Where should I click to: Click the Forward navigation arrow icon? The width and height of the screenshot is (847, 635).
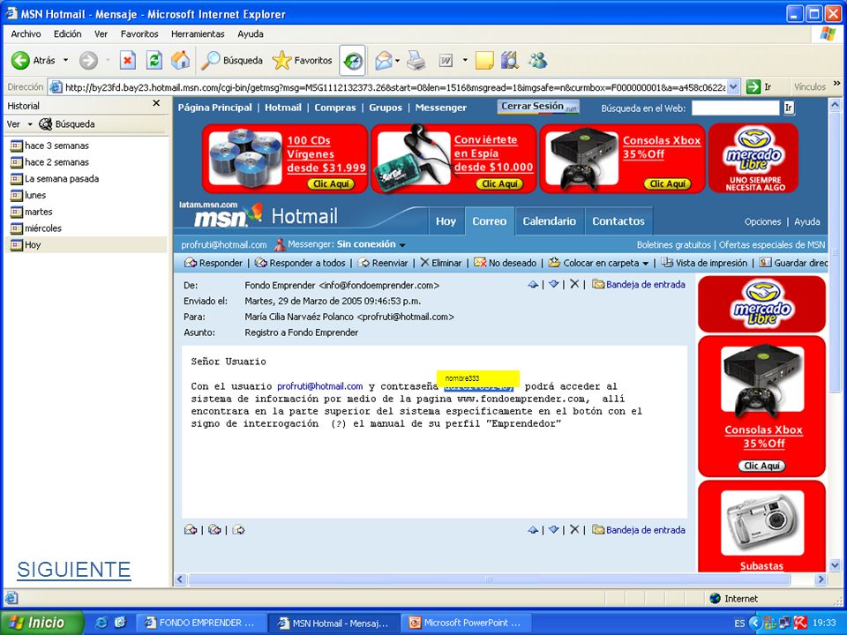(88, 61)
